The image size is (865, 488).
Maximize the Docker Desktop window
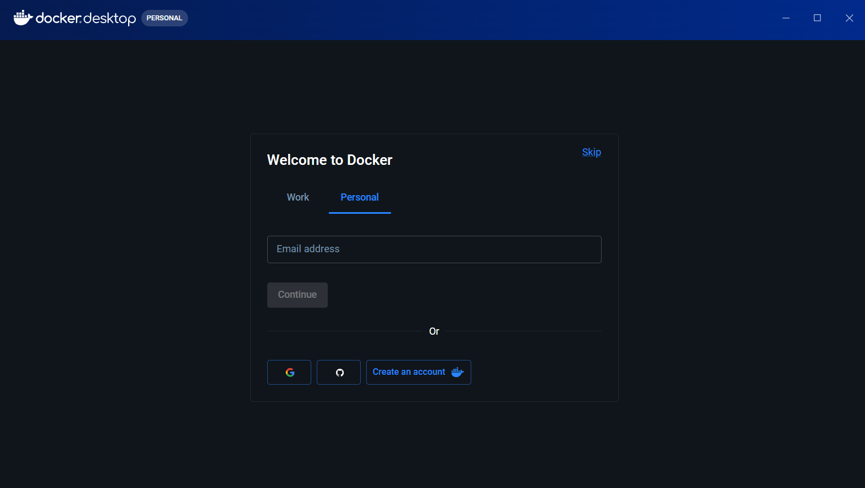pos(818,18)
